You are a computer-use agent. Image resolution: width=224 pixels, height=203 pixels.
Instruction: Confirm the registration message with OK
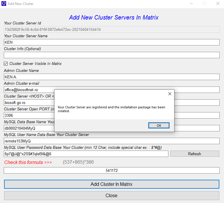(x=159, y=126)
